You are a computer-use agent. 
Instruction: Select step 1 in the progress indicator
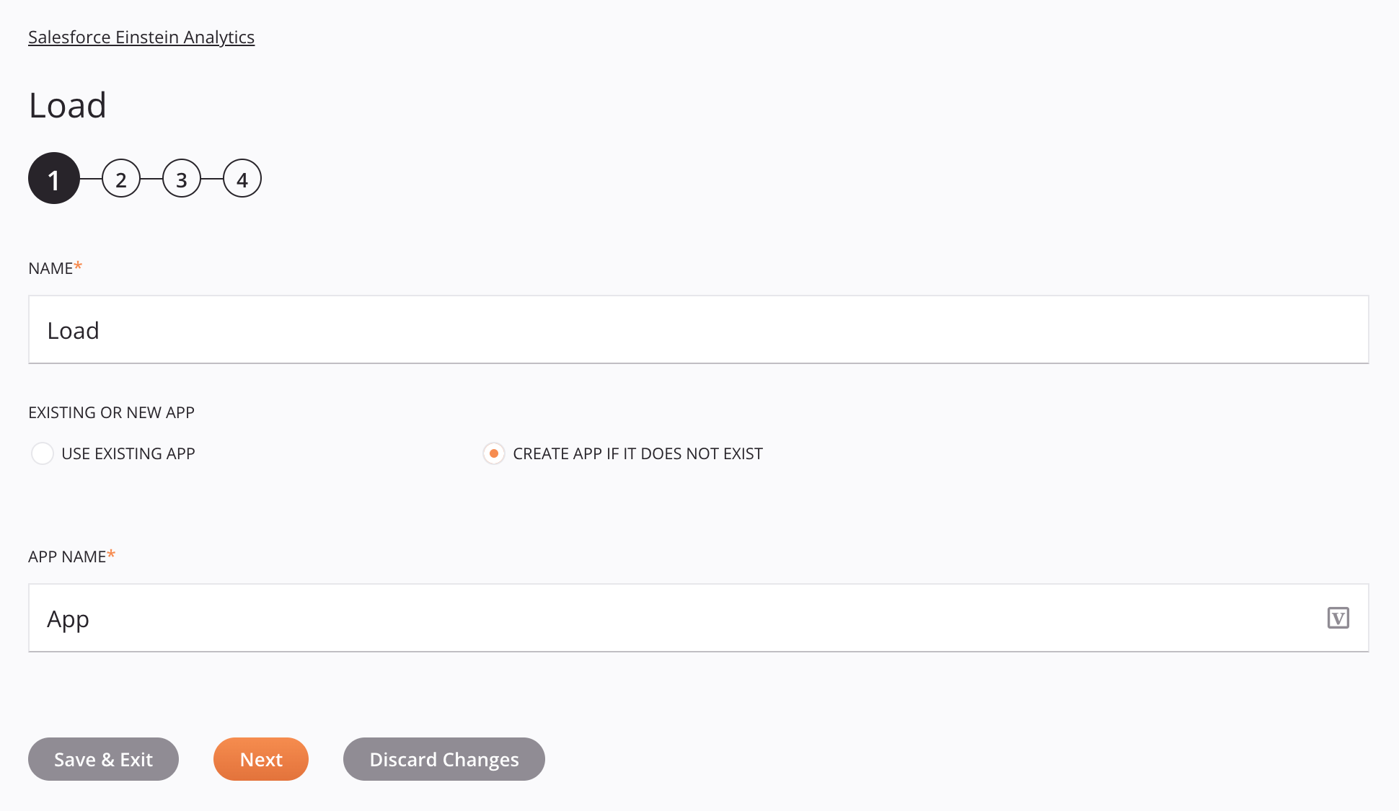click(x=54, y=179)
